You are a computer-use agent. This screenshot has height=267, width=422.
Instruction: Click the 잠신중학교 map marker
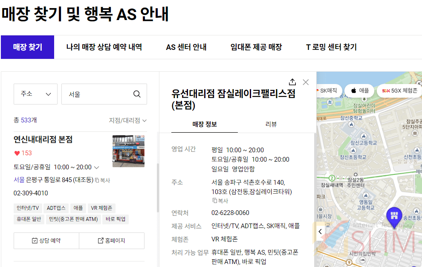(x=351, y=124)
